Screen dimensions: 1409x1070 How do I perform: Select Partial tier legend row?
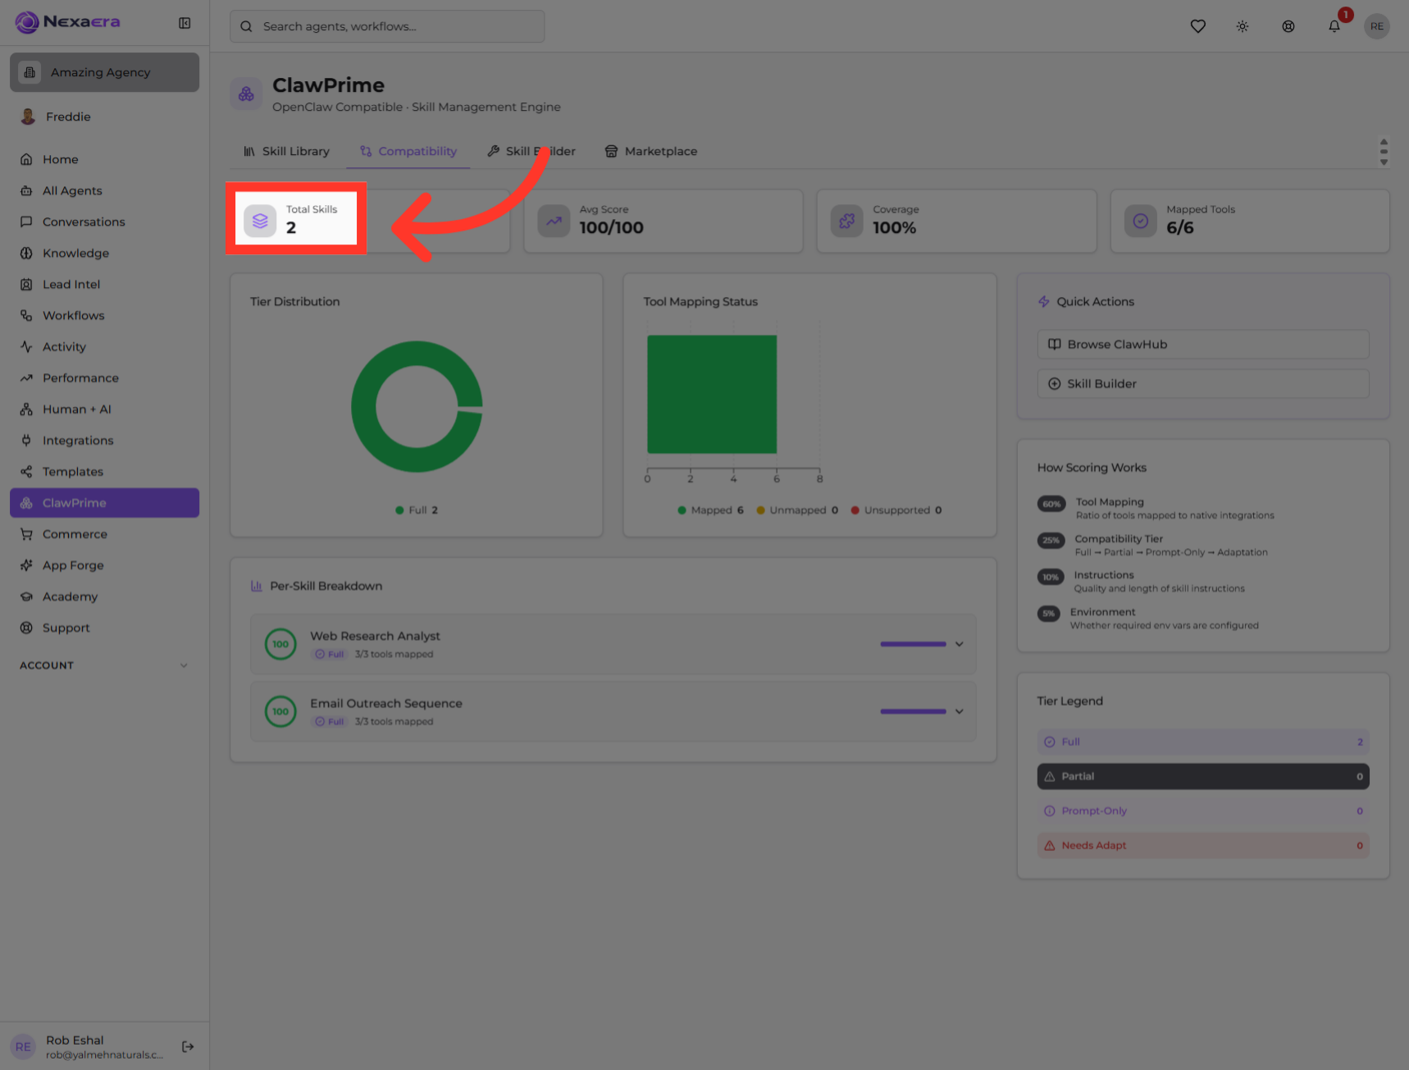pyautogui.click(x=1203, y=776)
